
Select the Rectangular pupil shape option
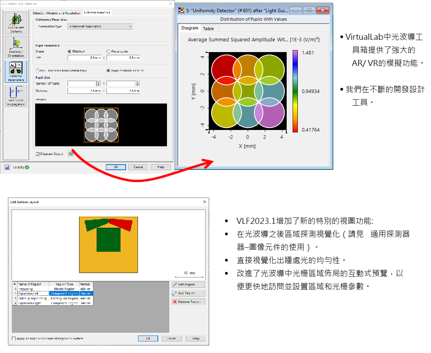(109, 51)
